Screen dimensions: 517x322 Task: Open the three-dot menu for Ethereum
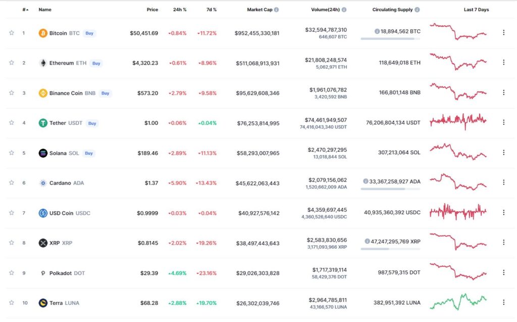(503, 62)
